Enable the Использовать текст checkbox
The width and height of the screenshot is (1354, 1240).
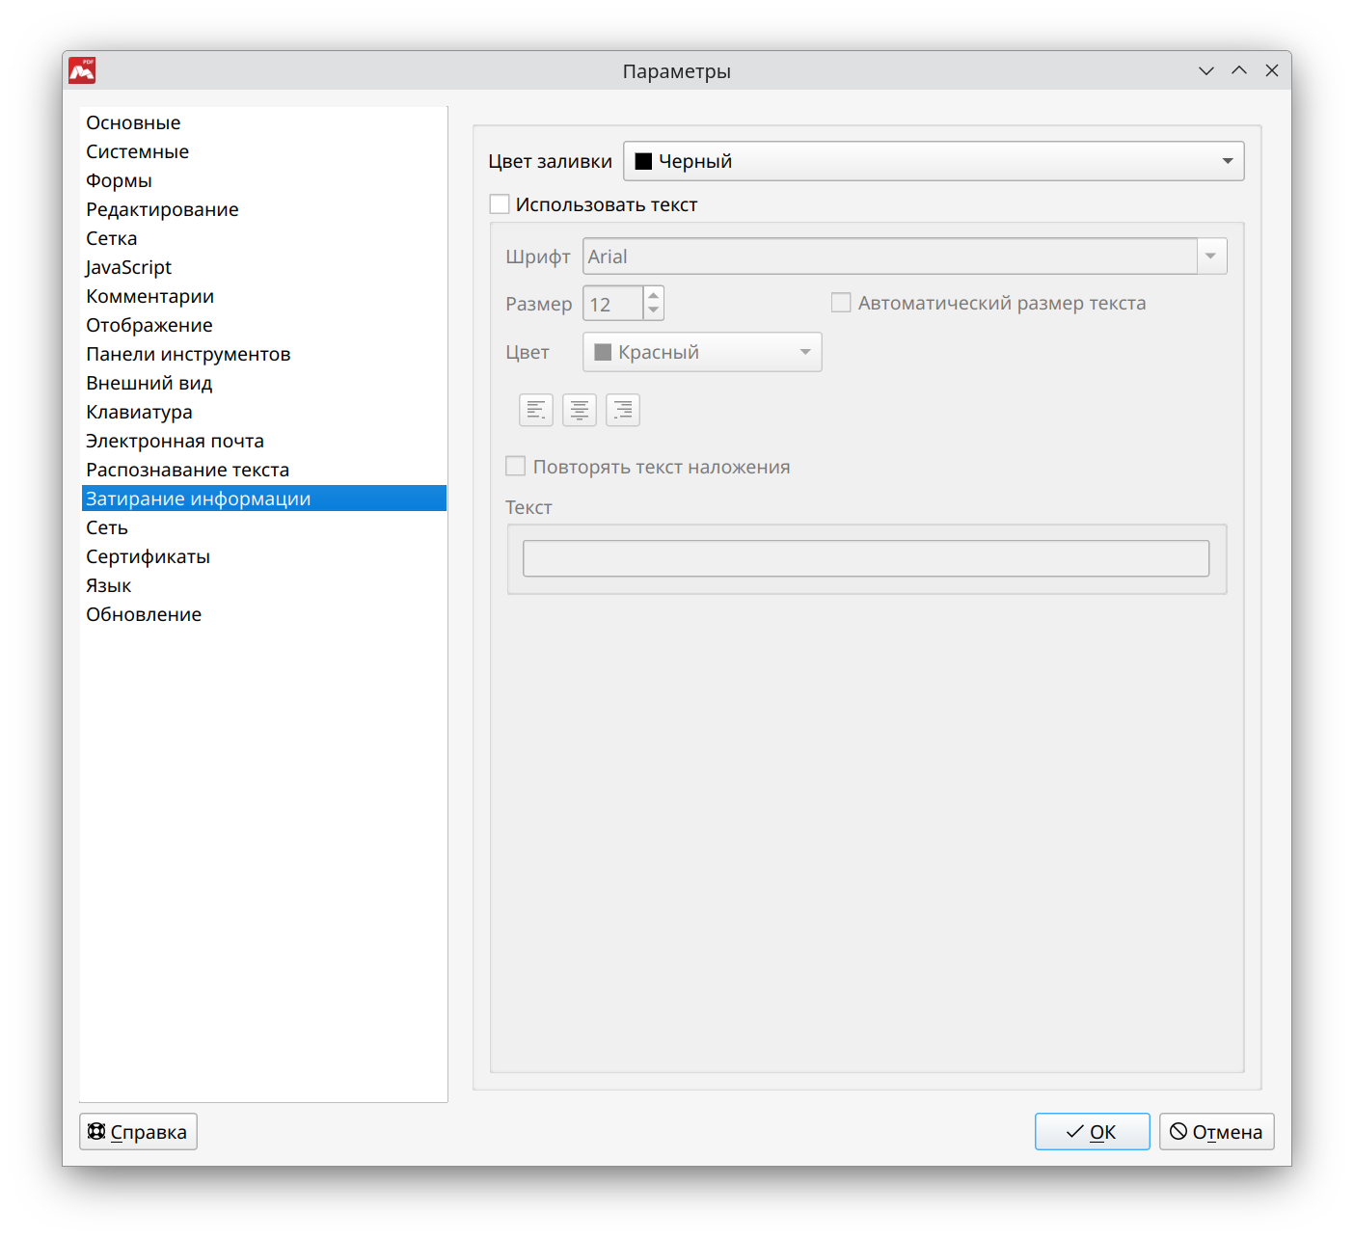pos(500,204)
